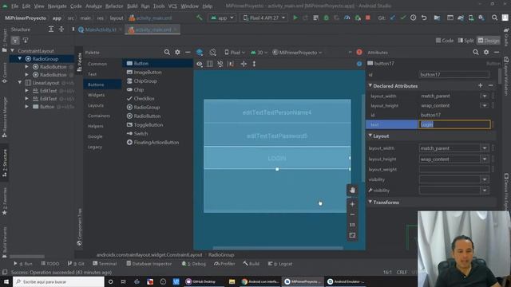The width and height of the screenshot is (511, 287).
Task: Zoom out on the design canvas
Action: [x=352, y=214]
